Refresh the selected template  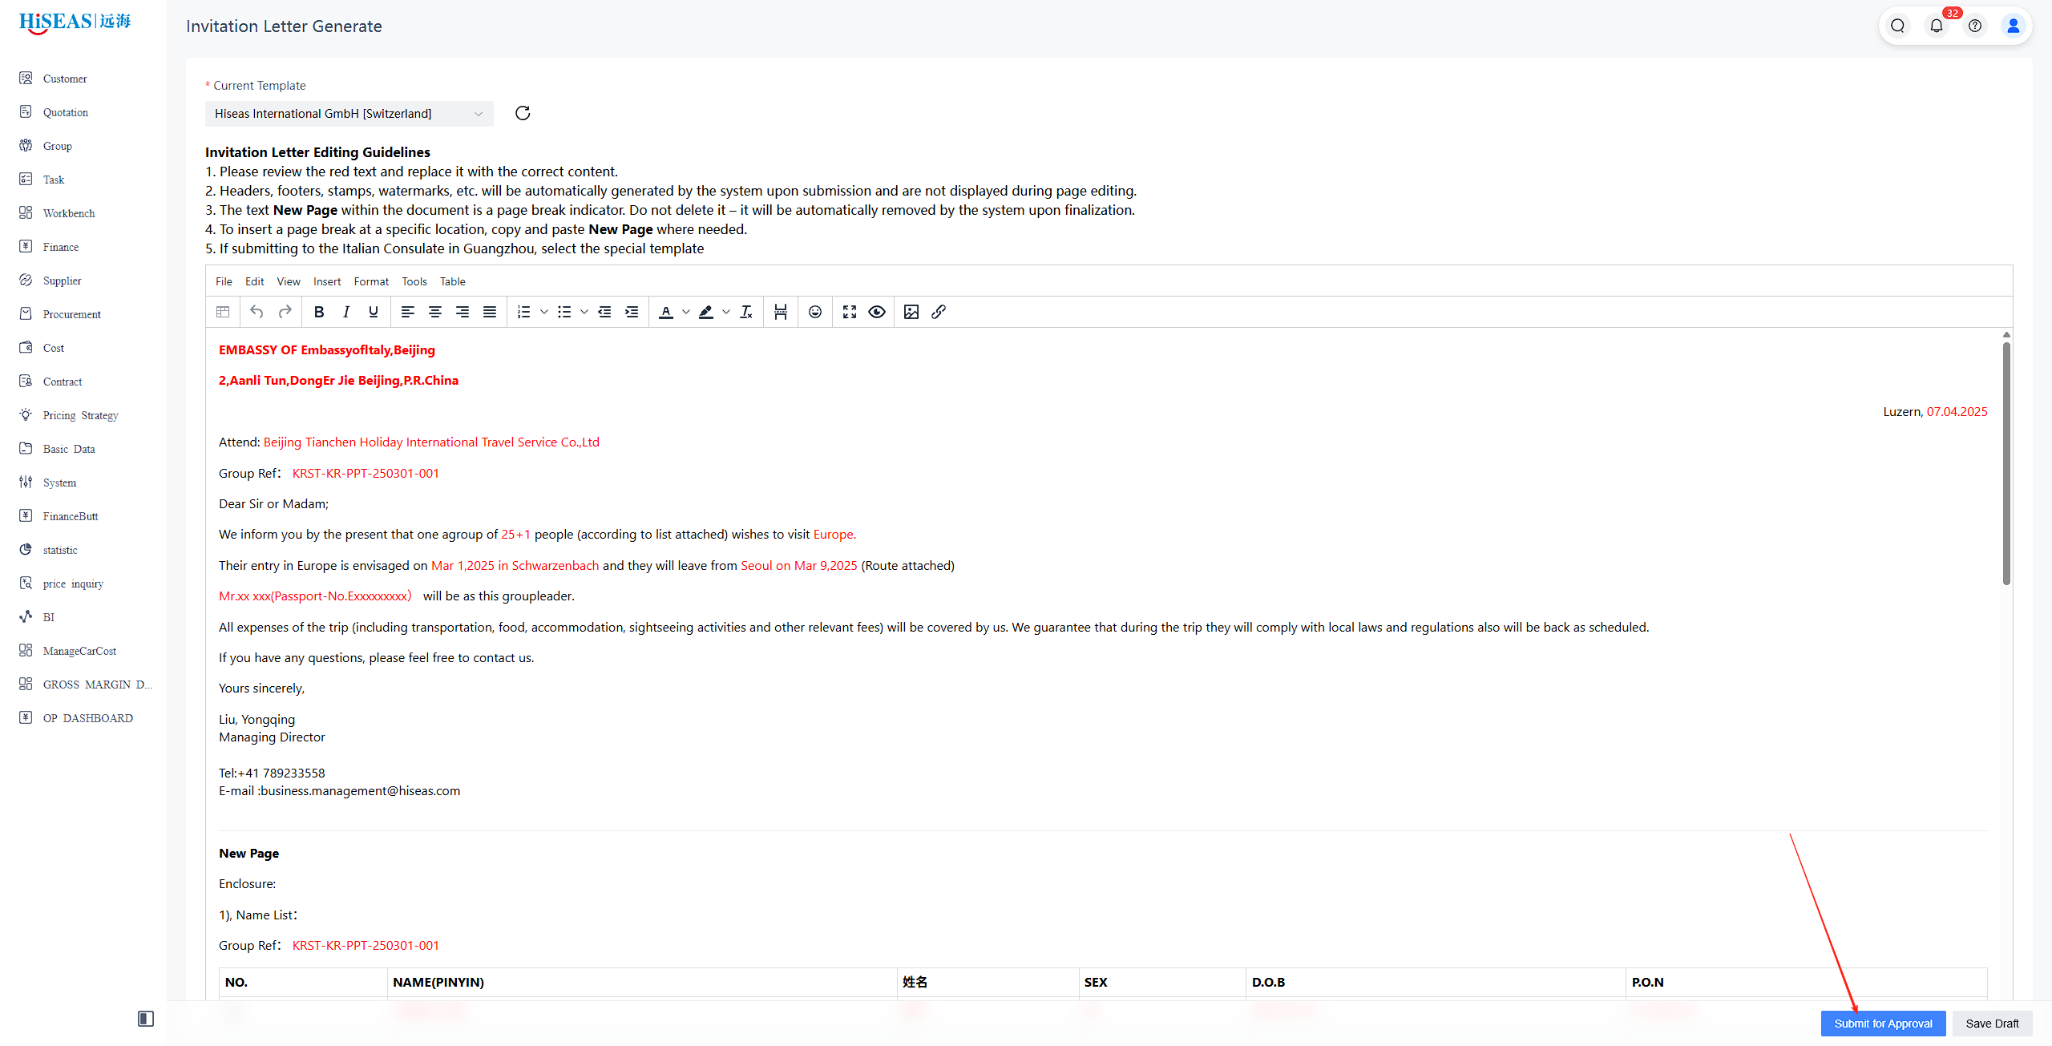523,113
